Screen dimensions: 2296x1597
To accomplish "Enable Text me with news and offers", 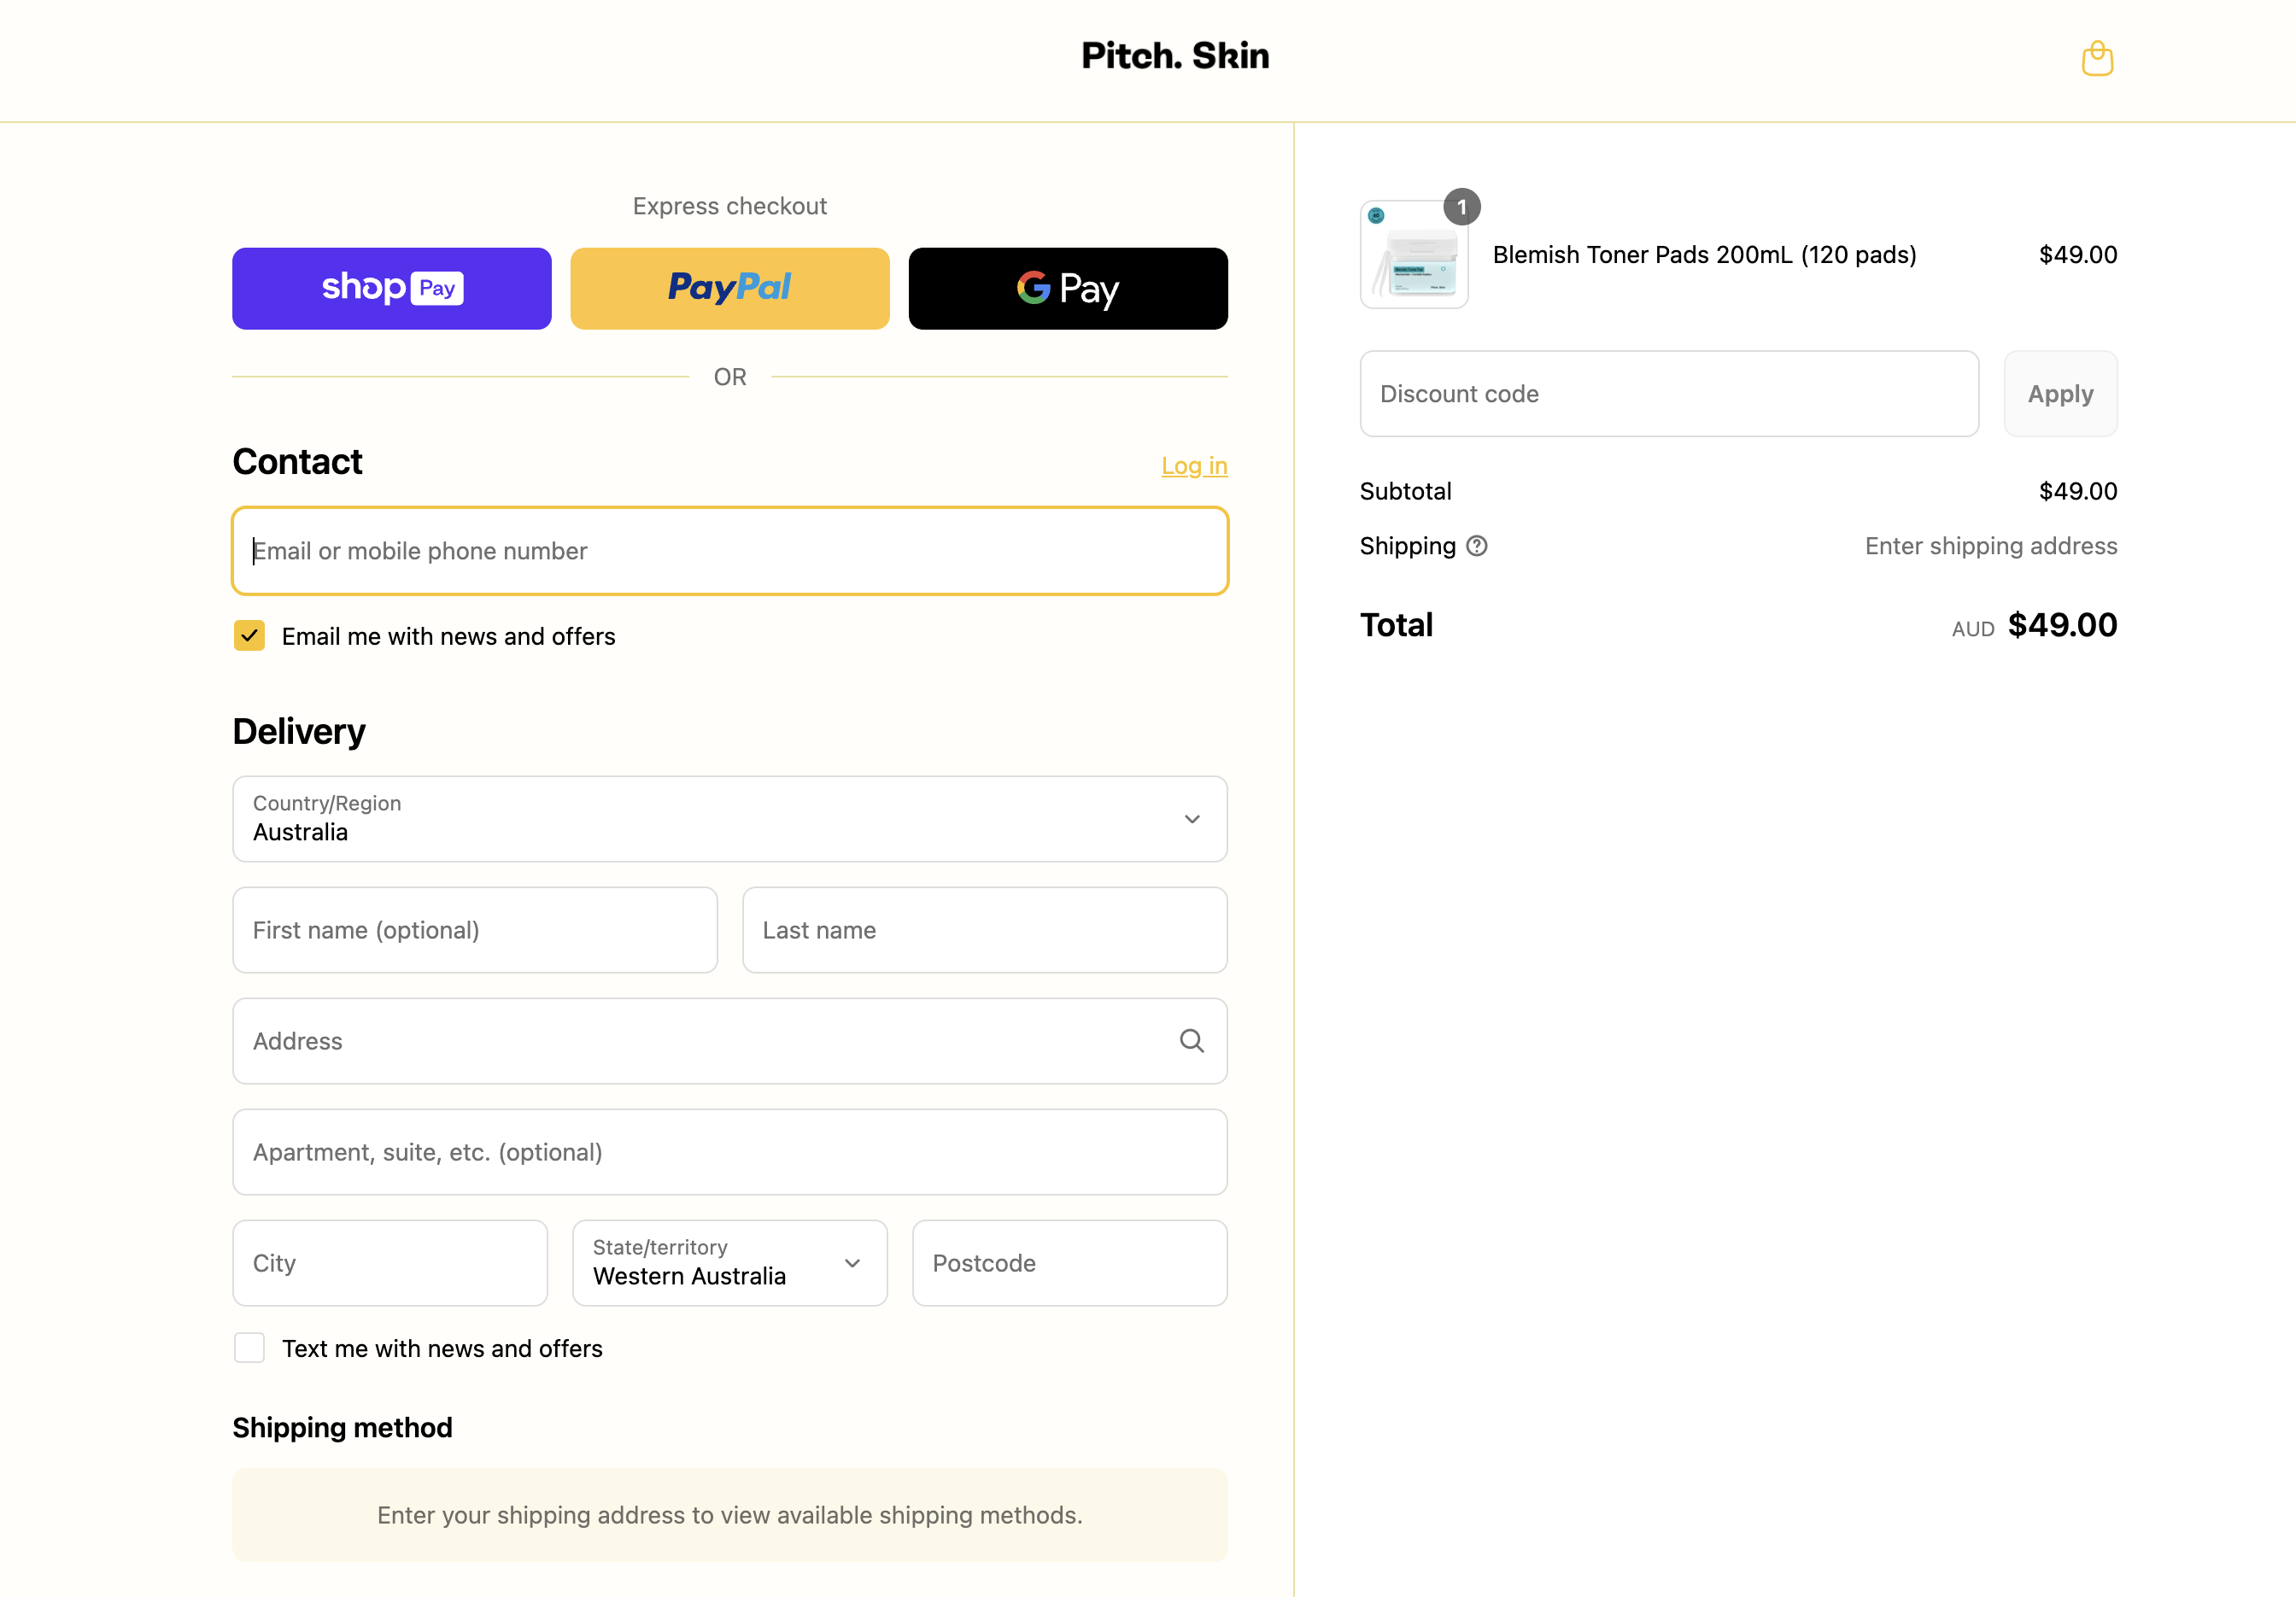I will [249, 1348].
